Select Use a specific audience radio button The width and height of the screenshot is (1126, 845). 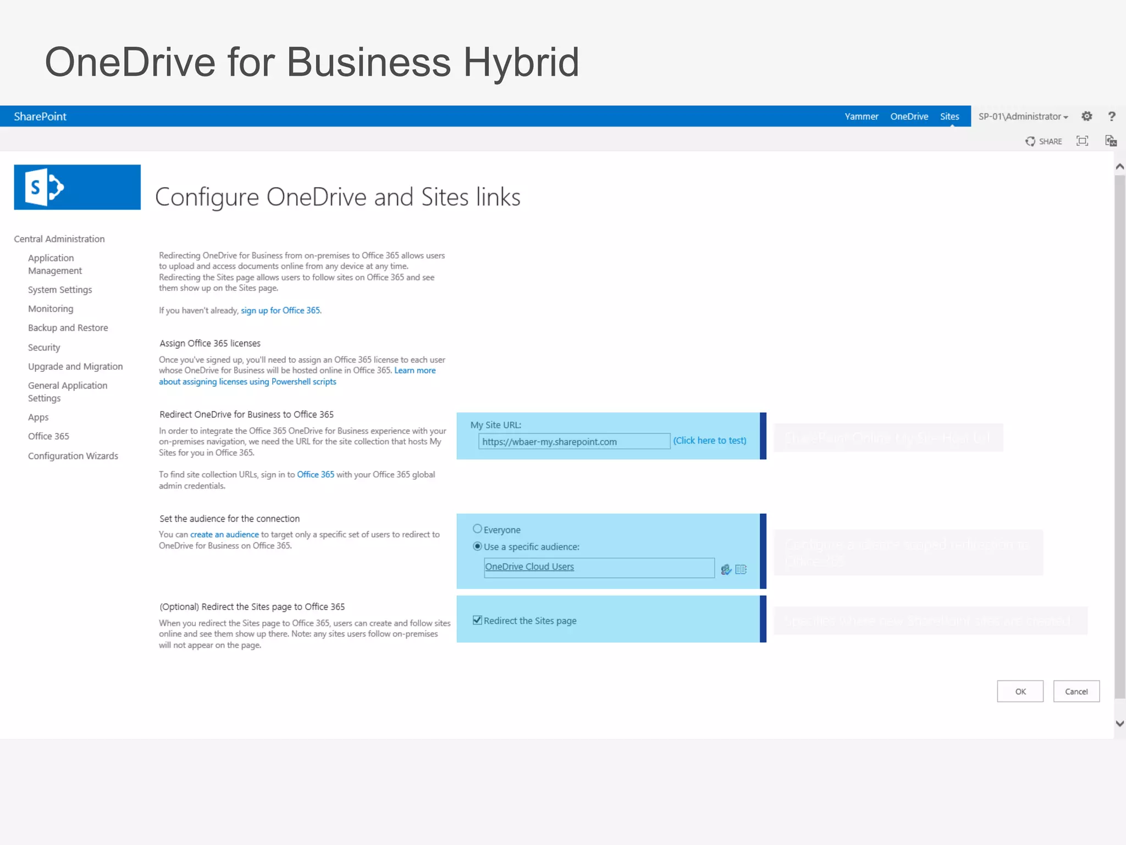477,546
